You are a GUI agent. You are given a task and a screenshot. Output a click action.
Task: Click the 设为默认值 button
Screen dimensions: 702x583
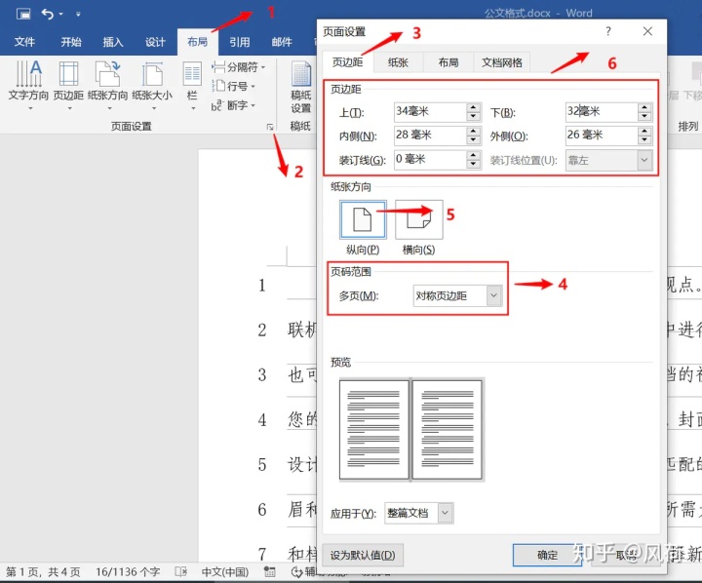click(363, 556)
